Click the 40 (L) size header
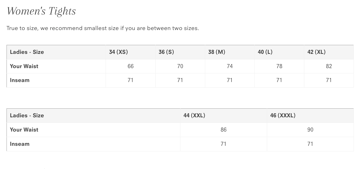 coord(265,52)
